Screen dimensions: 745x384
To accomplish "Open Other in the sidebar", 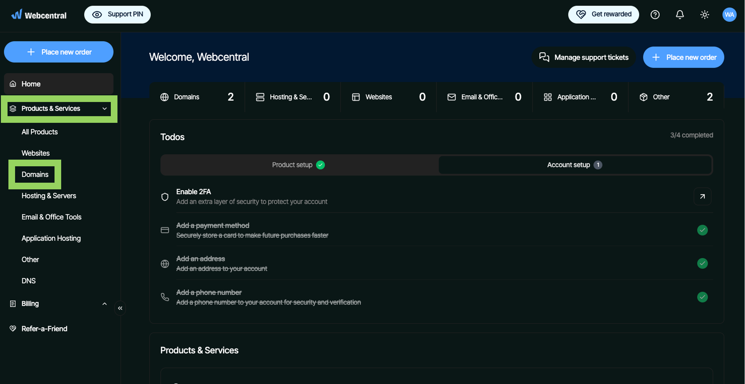I will pyautogui.click(x=30, y=260).
